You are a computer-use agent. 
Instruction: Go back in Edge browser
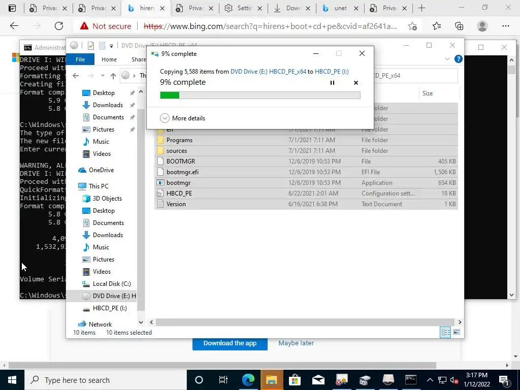click(14, 26)
